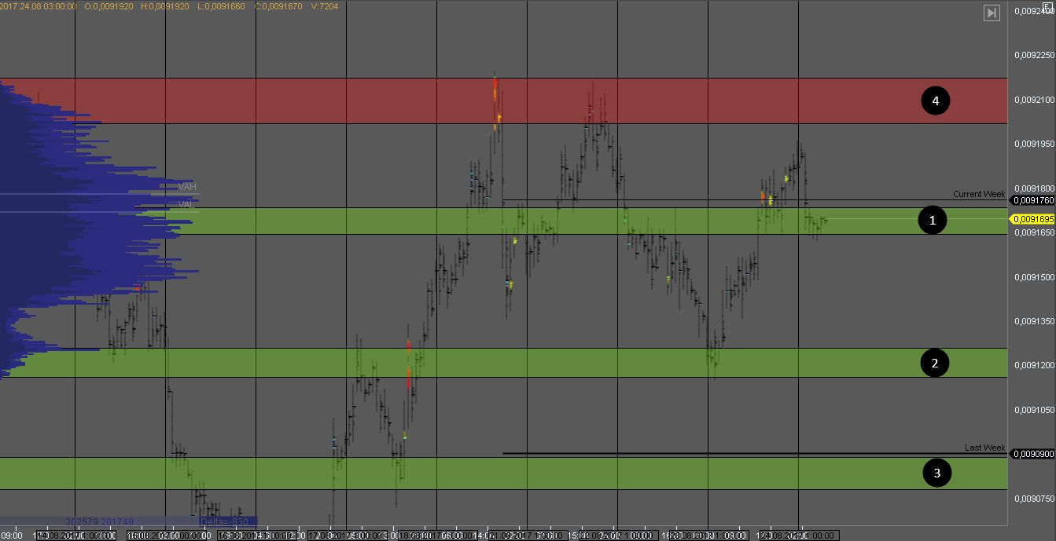The width and height of the screenshot is (1056, 541).
Task: Select the black circle marker numbered 4
Action: pos(936,101)
